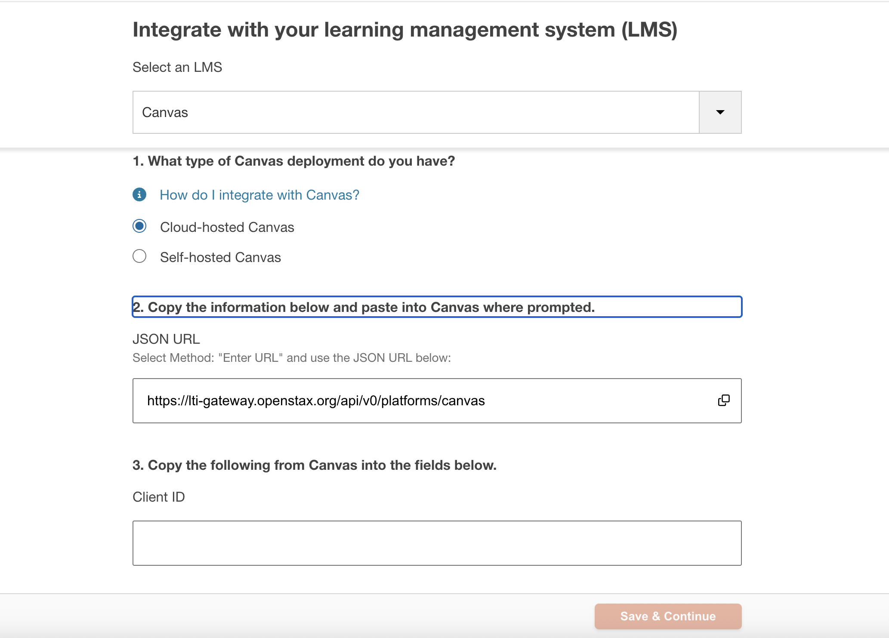Viewport: 889px width, 638px height.
Task: Open 'How do I integrate with Canvas?'
Action: pyautogui.click(x=259, y=195)
